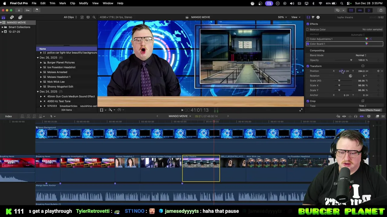Open the Clip menu
The height and width of the screenshot is (217, 387).
coord(73,3)
